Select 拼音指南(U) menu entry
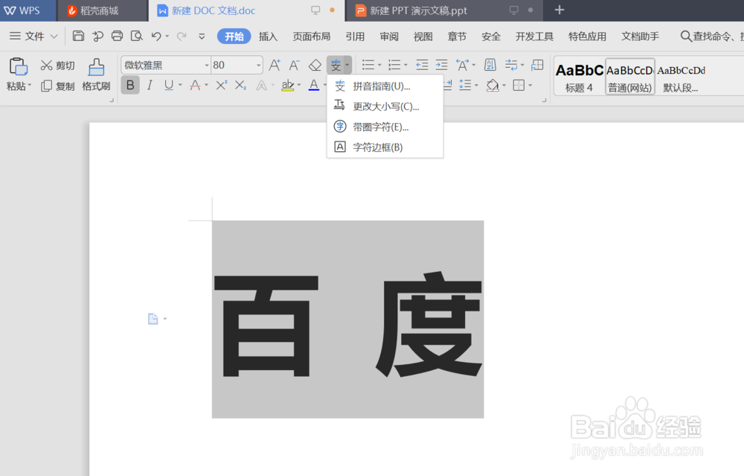The height and width of the screenshot is (476, 744). click(x=385, y=86)
